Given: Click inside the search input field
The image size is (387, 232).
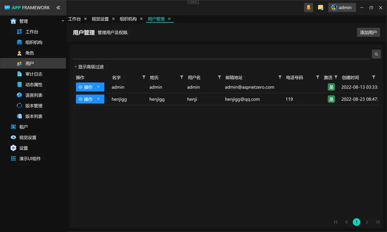Looking at the screenshot, I should tap(215, 54).
